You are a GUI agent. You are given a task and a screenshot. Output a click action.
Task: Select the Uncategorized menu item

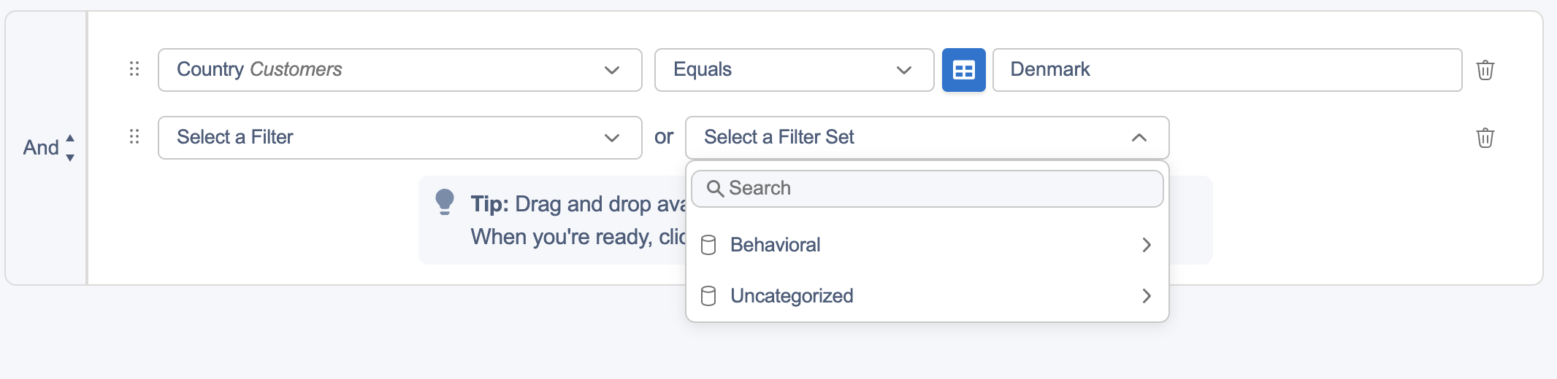coord(792,296)
